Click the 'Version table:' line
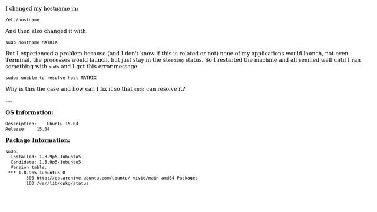 coord(29,167)
